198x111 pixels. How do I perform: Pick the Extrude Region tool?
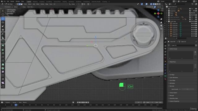3,46
